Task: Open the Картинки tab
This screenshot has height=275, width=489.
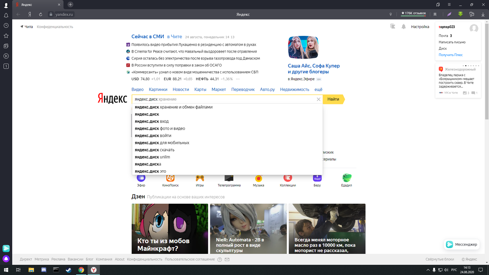Action: point(158,89)
